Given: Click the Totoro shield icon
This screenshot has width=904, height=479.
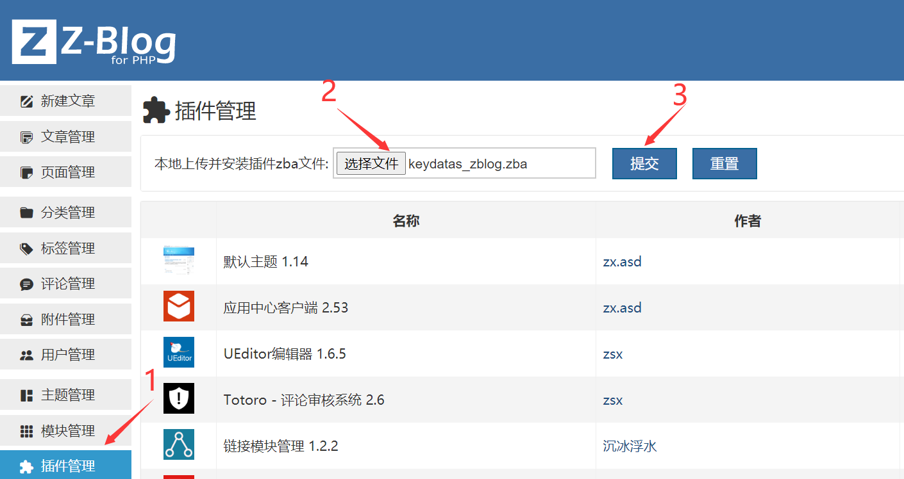Looking at the screenshot, I should coord(179,398).
